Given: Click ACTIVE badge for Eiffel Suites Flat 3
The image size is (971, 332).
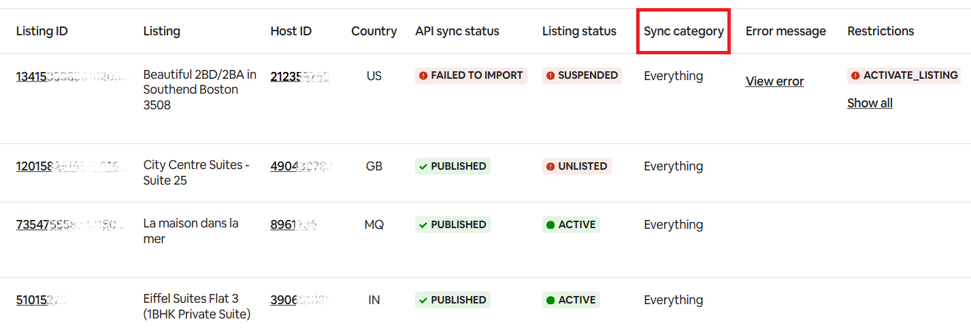Looking at the screenshot, I should tap(571, 300).
